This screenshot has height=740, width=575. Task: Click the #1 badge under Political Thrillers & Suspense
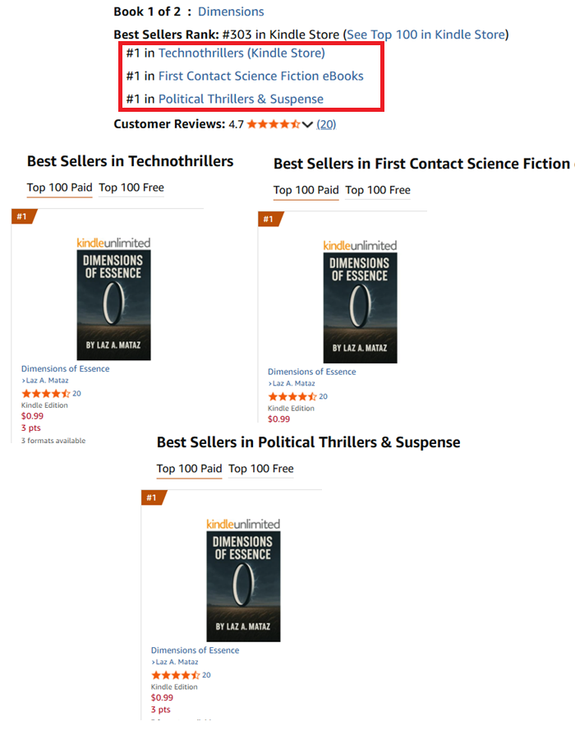point(150,497)
